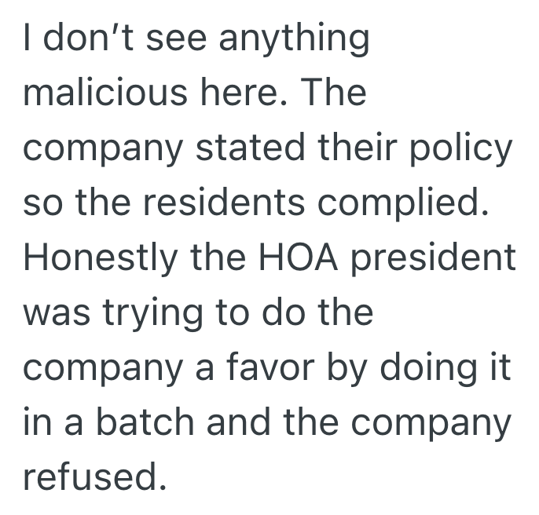Click the word "trying"
This screenshot has width=539, height=515.
point(153,314)
